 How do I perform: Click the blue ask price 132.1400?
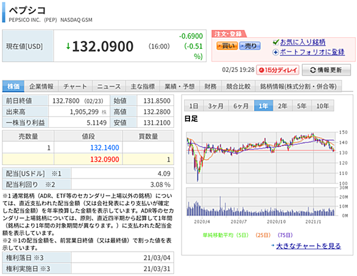tap(105, 147)
